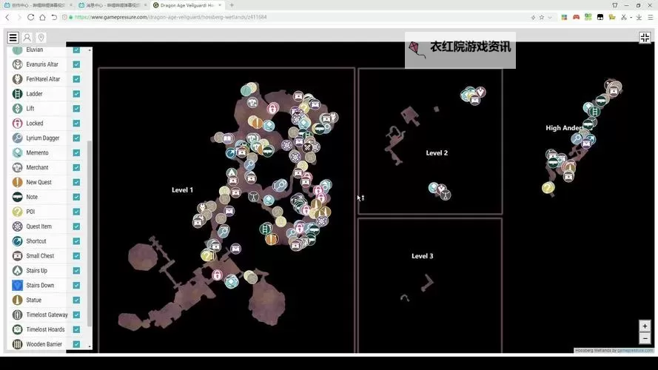Click the Quest Item legend icon

coord(17,226)
